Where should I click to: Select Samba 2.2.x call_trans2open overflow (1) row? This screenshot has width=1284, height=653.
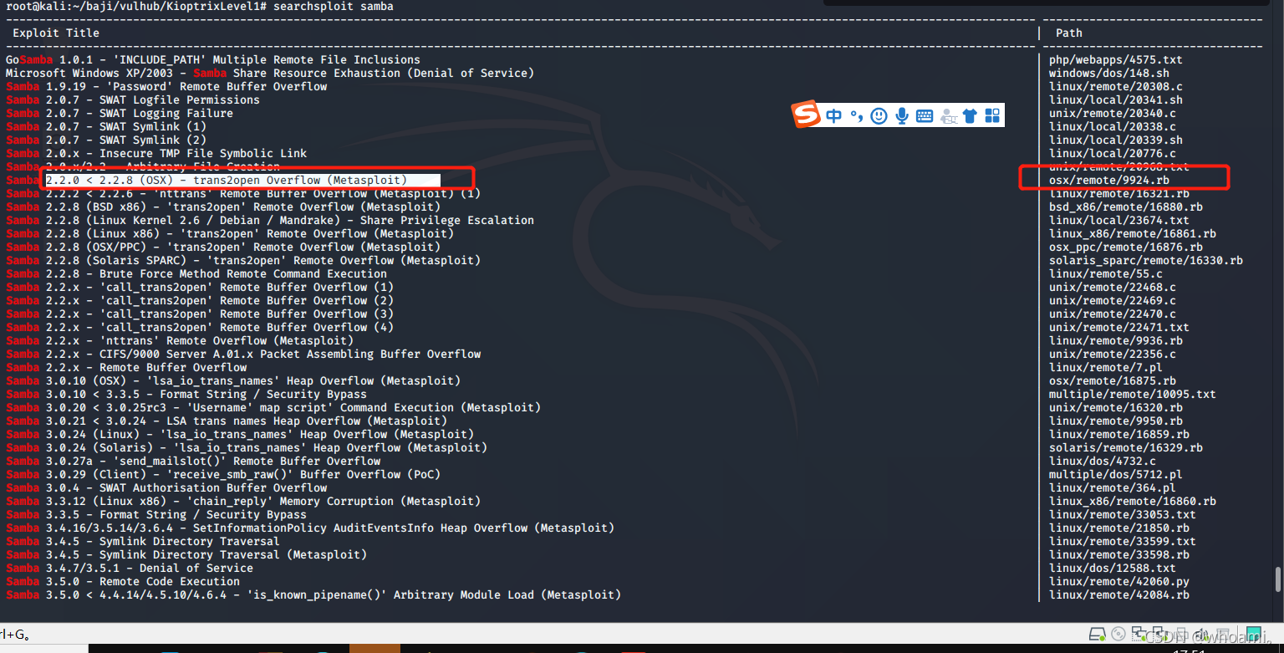pyautogui.click(x=200, y=287)
